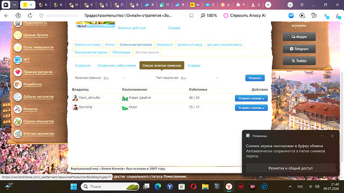The width and height of the screenshot is (344, 193).
Task: Open the Форум button
Action: (x=299, y=37)
